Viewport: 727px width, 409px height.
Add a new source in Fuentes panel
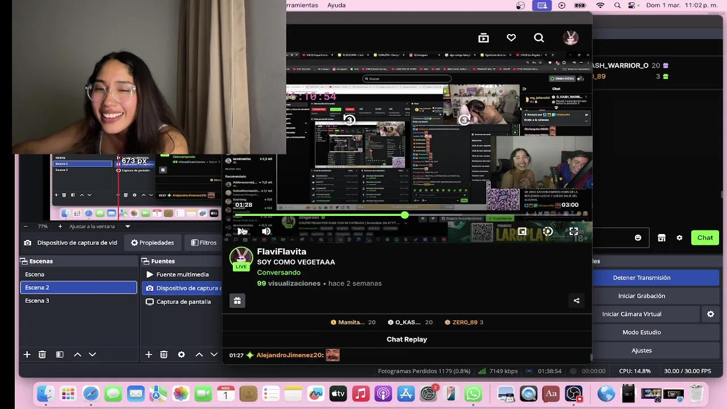149,354
